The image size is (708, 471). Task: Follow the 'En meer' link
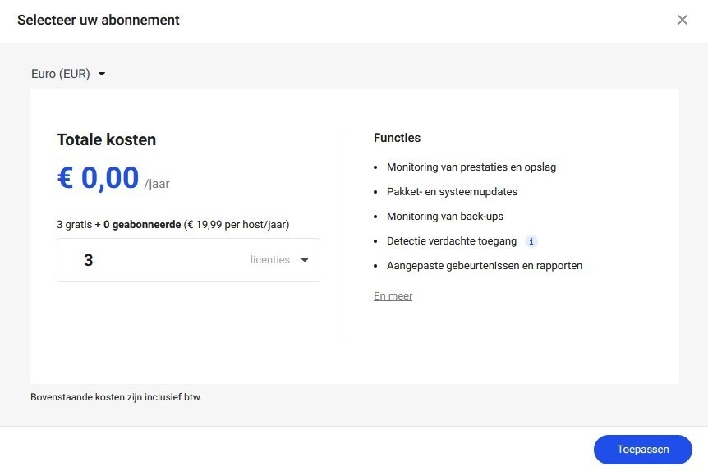coord(393,296)
